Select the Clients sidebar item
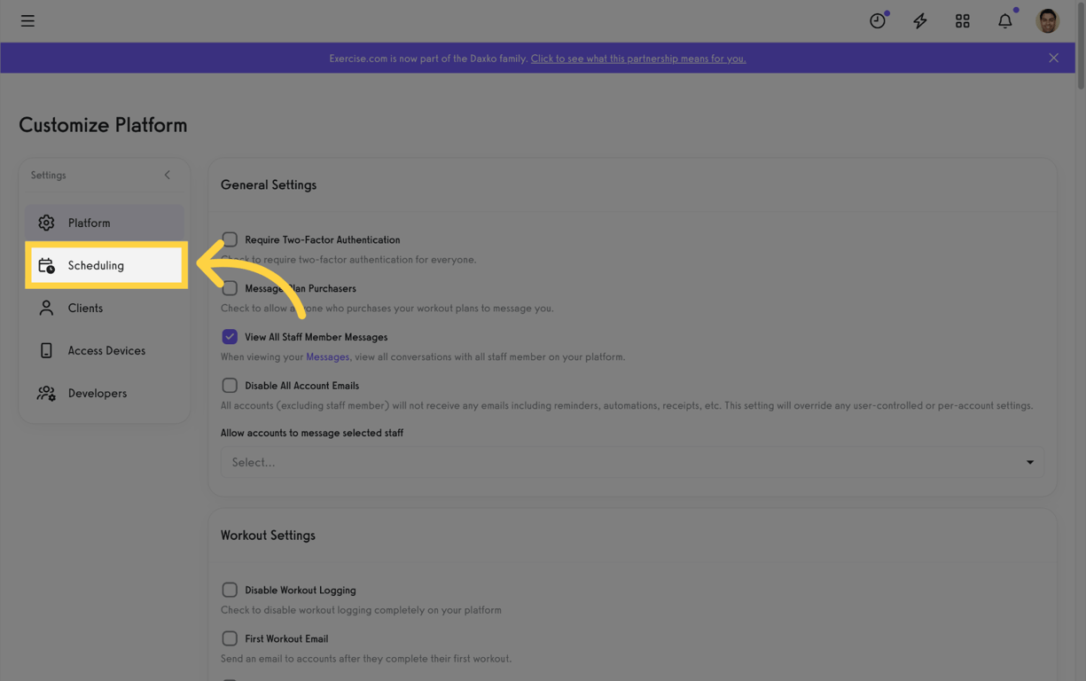The height and width of the screenshot is (681, 1086). tap(86, 308)
